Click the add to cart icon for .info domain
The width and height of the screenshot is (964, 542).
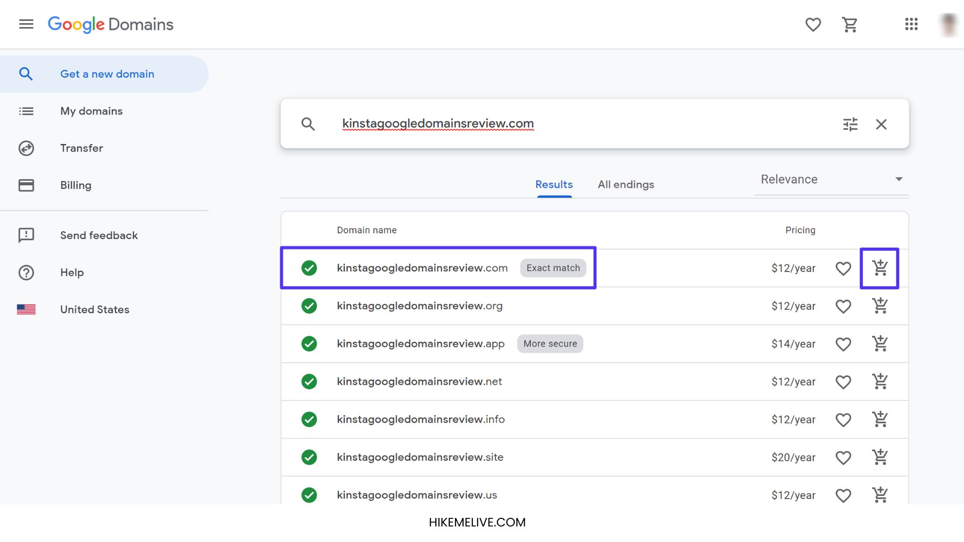point(880,419)
